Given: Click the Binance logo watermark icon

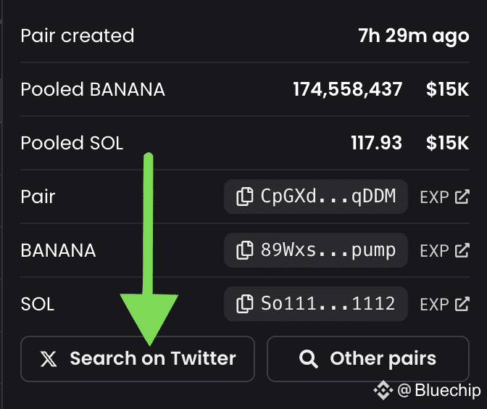Looking at the screenshot, I should point(383,390).
